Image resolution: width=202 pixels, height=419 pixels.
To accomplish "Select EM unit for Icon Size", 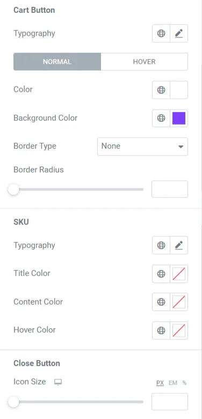I will point(173,383).
